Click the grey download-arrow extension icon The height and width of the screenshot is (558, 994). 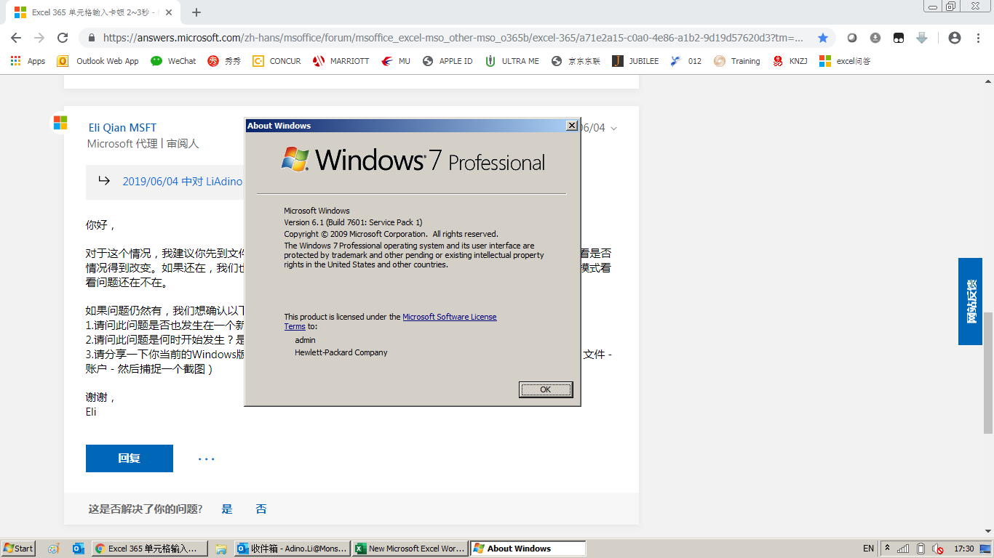click(x=922, y=38)
